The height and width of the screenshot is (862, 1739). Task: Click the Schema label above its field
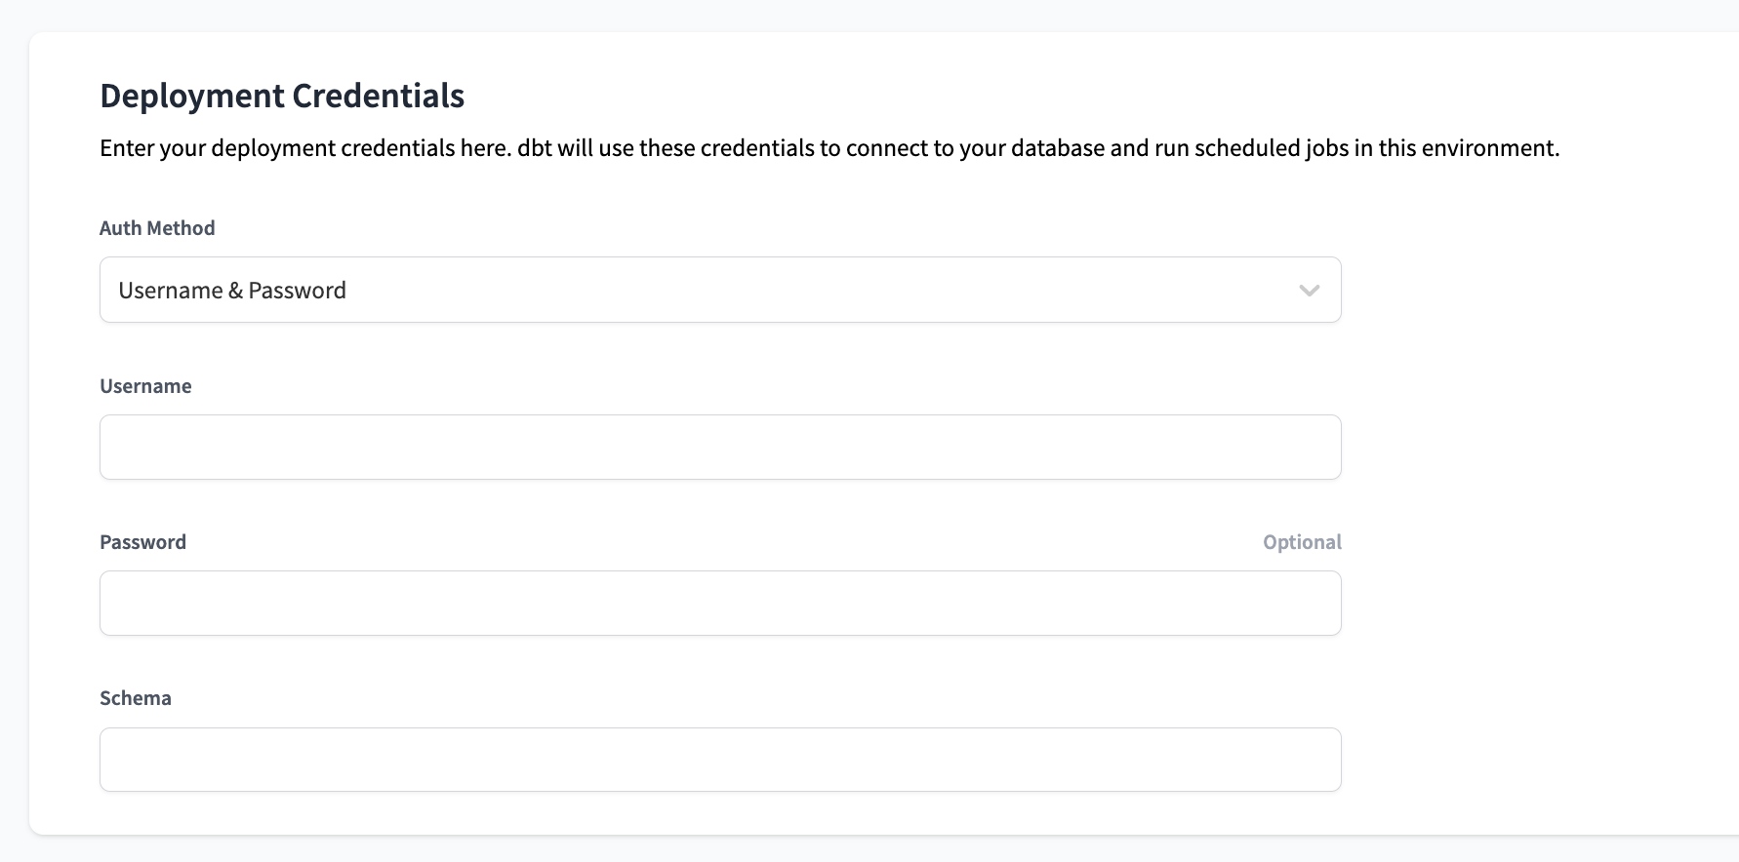click(x=135, y=697)
